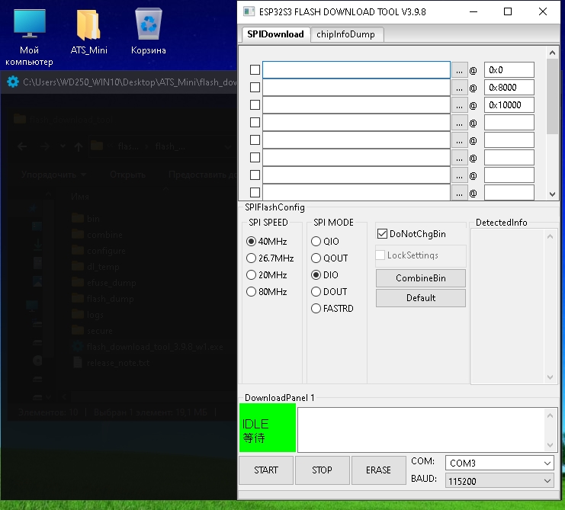
Task: Enable the checkbox for the 0x8000 row
Action: pyautogui.click(x=255, y=87)
